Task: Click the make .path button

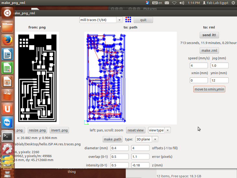Action: point(113,139)
